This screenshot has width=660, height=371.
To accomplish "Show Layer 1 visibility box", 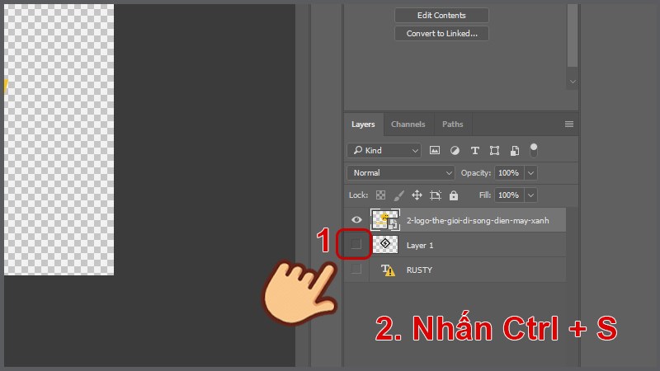I will pyautogui.click(x=356, y=243).
